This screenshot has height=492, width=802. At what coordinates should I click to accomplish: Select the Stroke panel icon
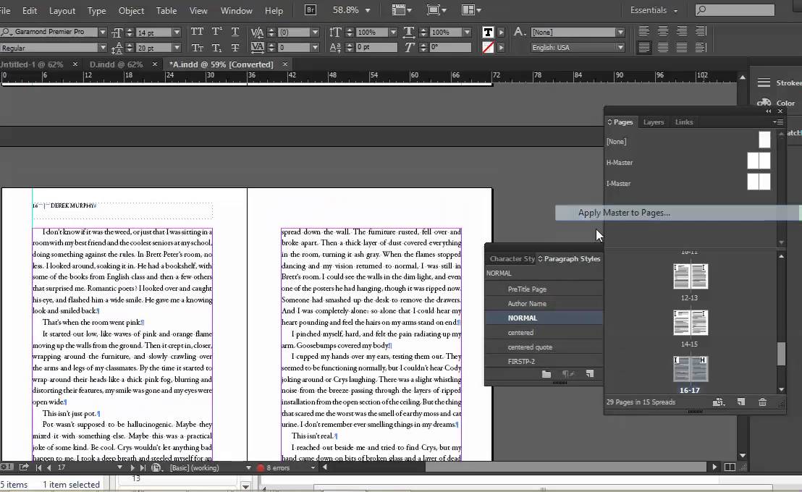[764, 82]
